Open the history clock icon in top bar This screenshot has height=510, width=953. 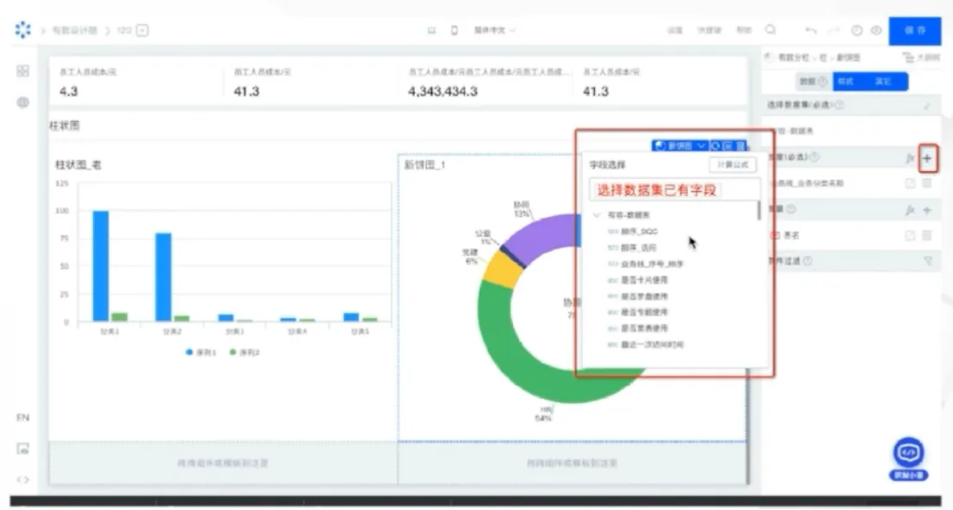(857, 30)
